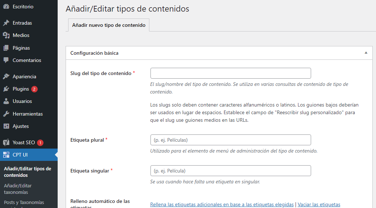Click Vaciar las etiquetas link

point(319,204)
